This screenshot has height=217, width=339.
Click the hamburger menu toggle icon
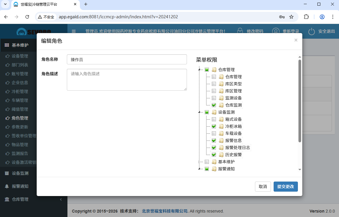(74, 31)
